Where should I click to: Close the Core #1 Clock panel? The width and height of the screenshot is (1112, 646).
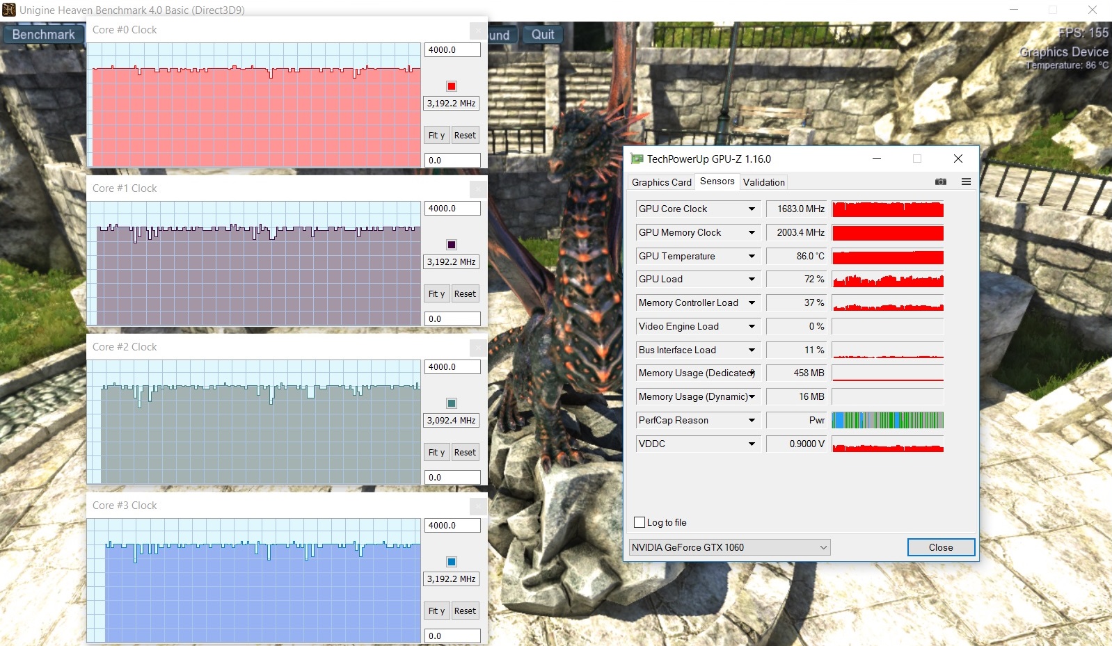(x=478, y=189)
